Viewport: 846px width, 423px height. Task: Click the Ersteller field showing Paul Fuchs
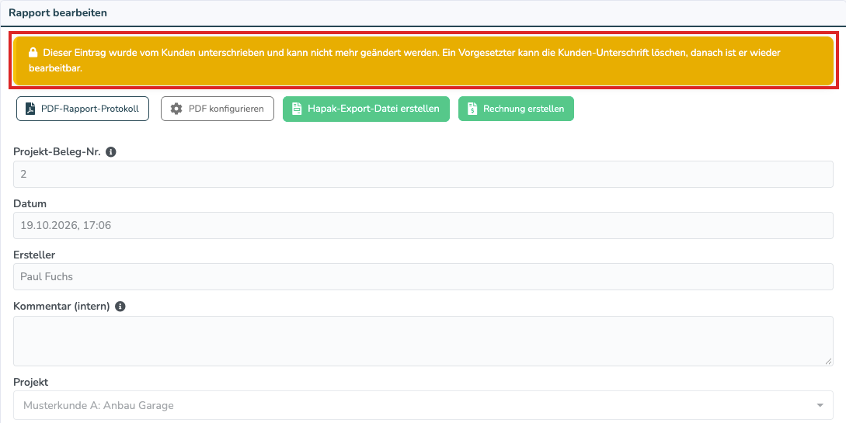point(423,276)
